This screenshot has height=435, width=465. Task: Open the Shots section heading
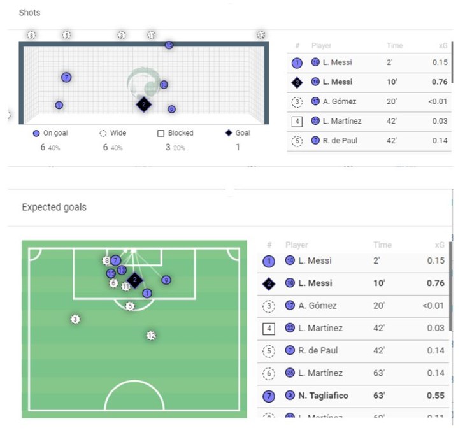(x=29, y=13)
